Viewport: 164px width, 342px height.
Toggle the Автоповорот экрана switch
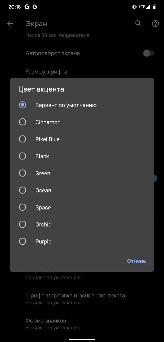[x=149, y=53]
